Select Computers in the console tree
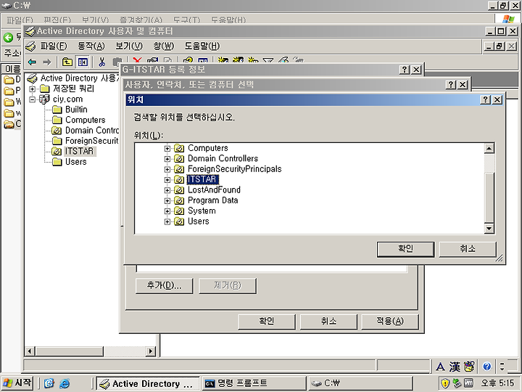 tap(86, 120)
